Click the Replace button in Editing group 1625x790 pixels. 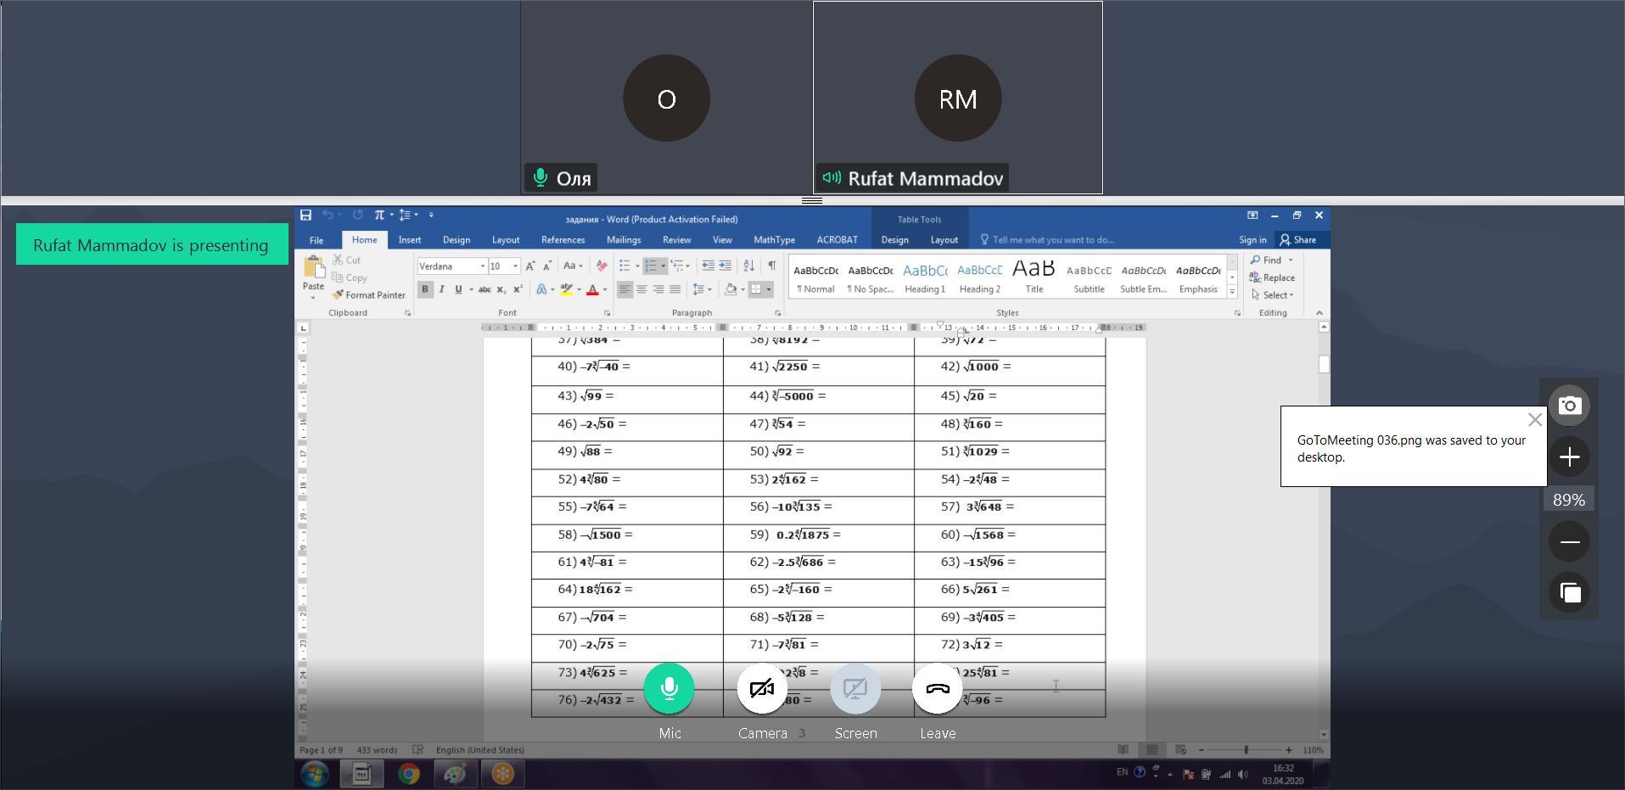coord(1272,277)
